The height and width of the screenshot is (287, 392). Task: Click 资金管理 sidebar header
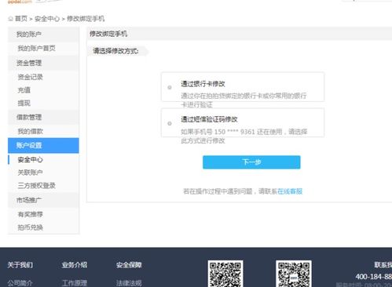(43, 63)
